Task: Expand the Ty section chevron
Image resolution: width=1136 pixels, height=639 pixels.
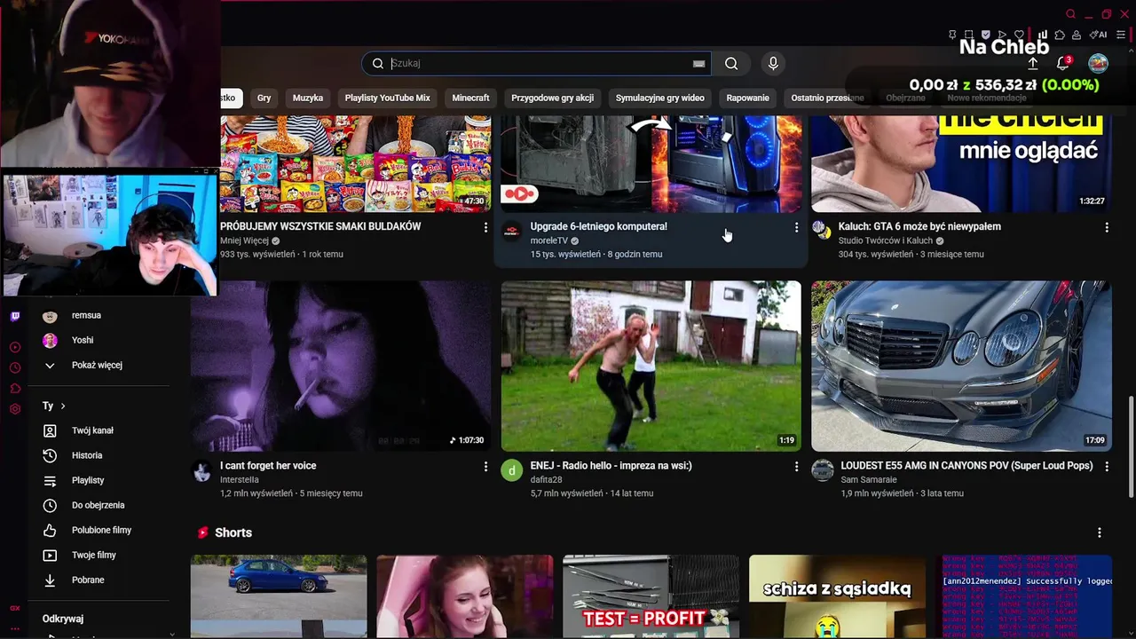Action: point(63,406)
